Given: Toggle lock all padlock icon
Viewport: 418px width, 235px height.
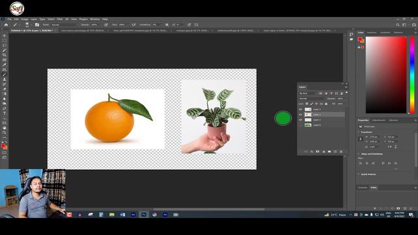Looking at the screenshot, I should tap(326, 104).
